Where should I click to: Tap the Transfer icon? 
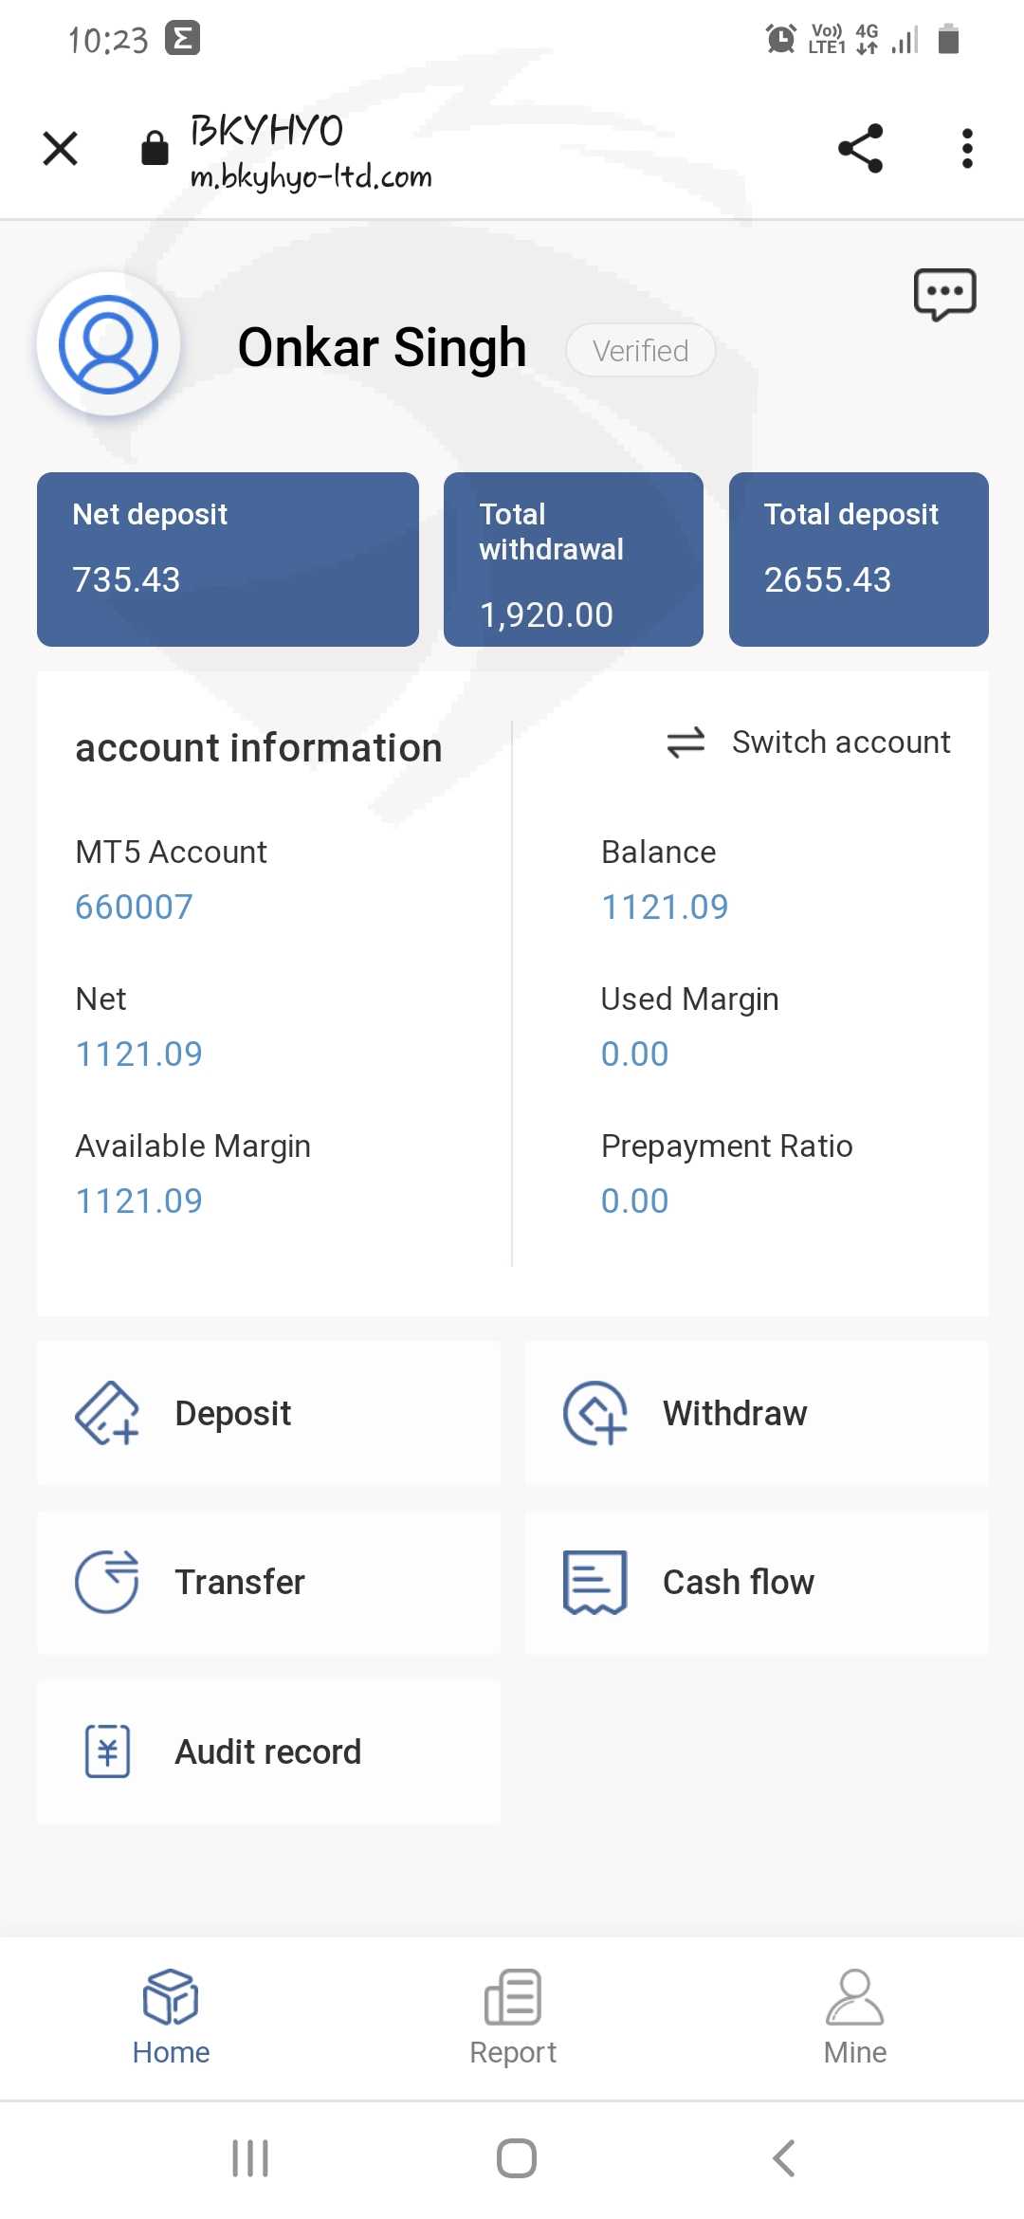107,1582
